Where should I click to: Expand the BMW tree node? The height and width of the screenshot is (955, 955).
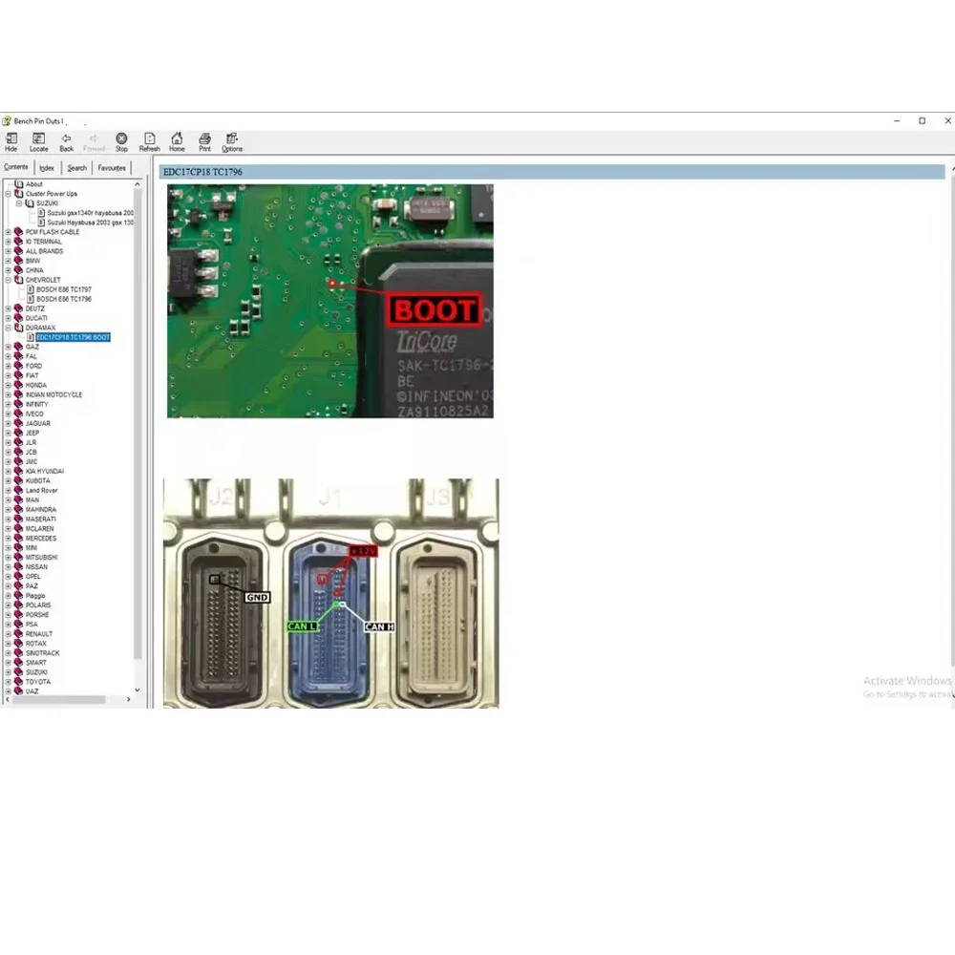point(9,261)
